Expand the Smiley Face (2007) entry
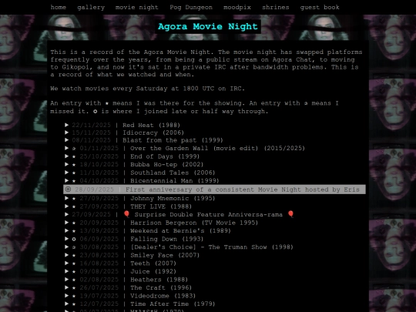 [67, 255]
